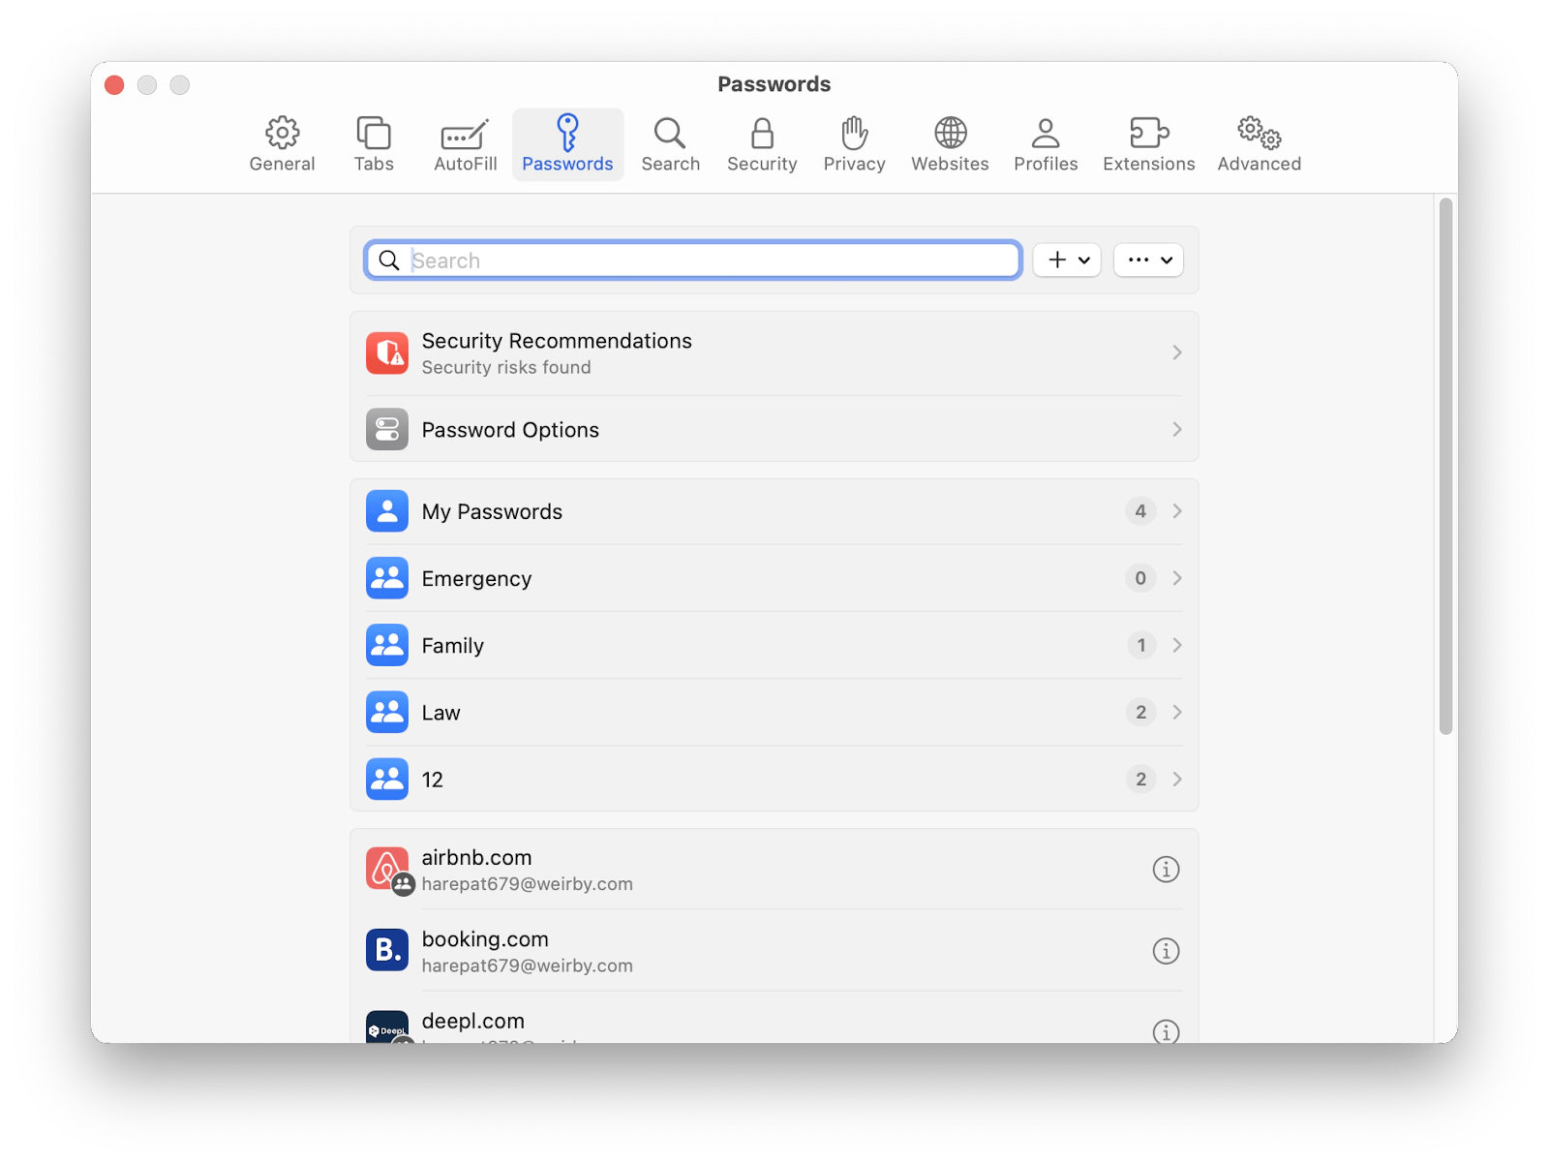Viewport: 1549px width, 1164px height.
Task: Expand My Passwords chevron
Action: click(1177, 511)
